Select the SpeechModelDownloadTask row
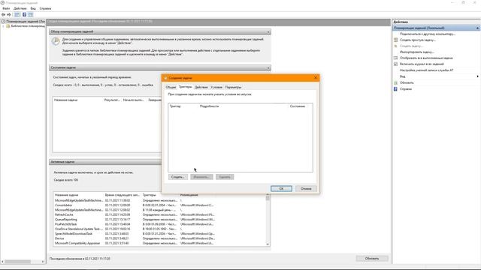Screen dimensions: 481x270 pyautogui.click(x=159, y=233)
